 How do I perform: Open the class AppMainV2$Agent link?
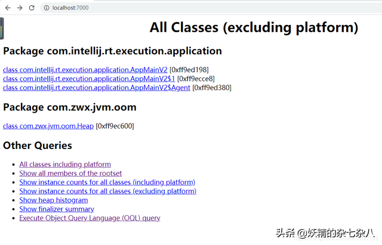tap(97, 88)
